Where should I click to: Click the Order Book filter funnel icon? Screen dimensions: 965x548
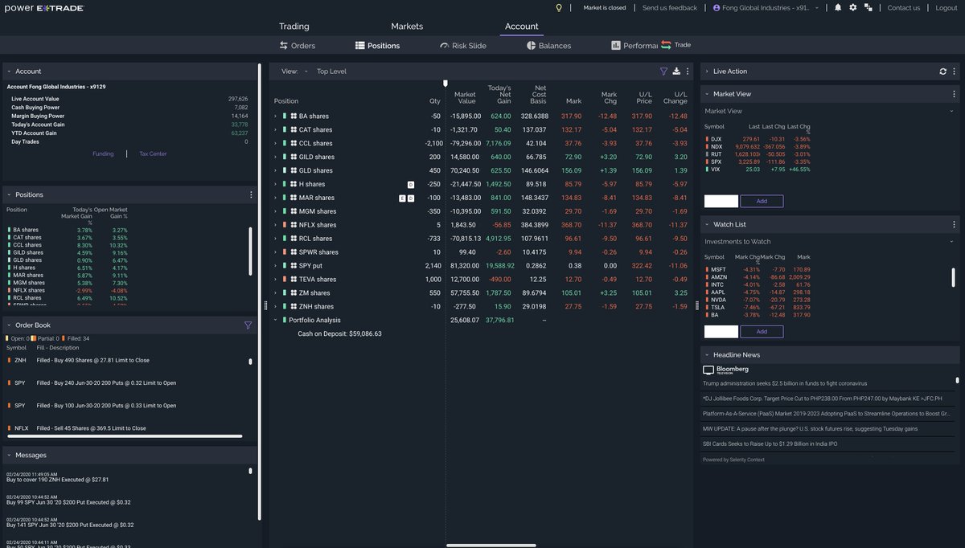click(248, 325)
